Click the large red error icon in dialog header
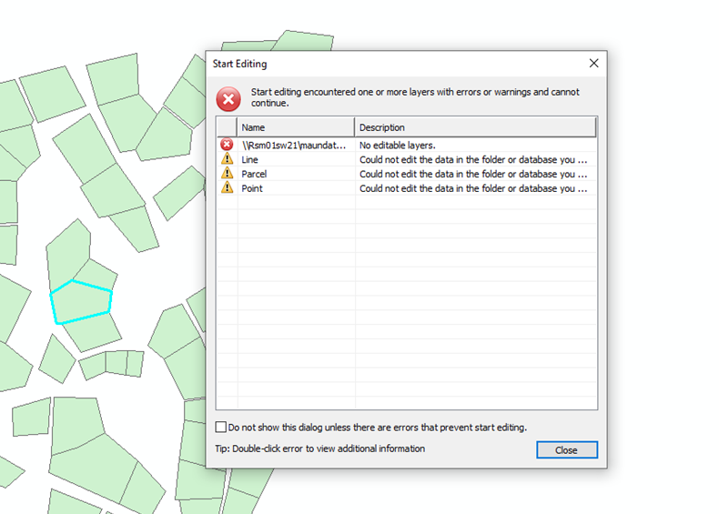Image resolution: width=719 pixels, height=514 pixels. point(228,98)
